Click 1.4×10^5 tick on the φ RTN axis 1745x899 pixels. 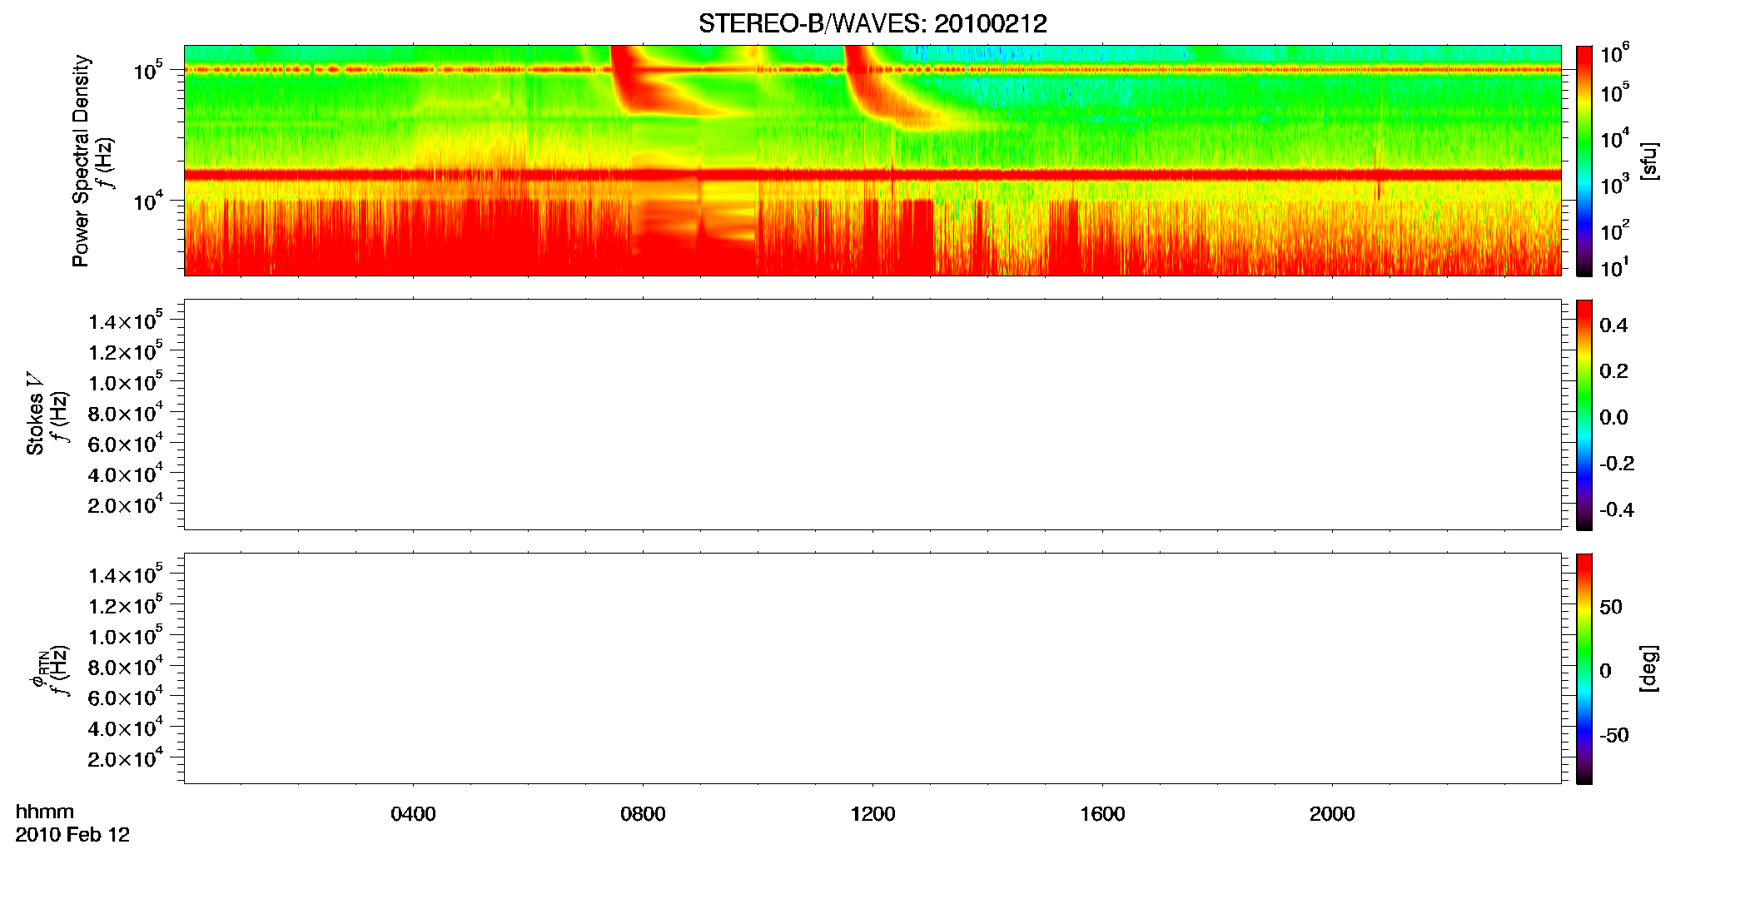tap(125, 574)
